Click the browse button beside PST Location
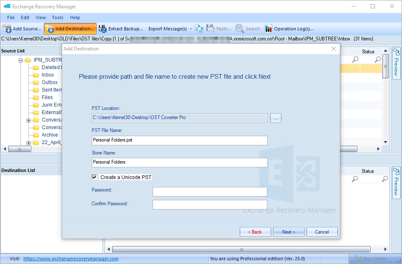This screenshot has height=264, width=402. 275,118
